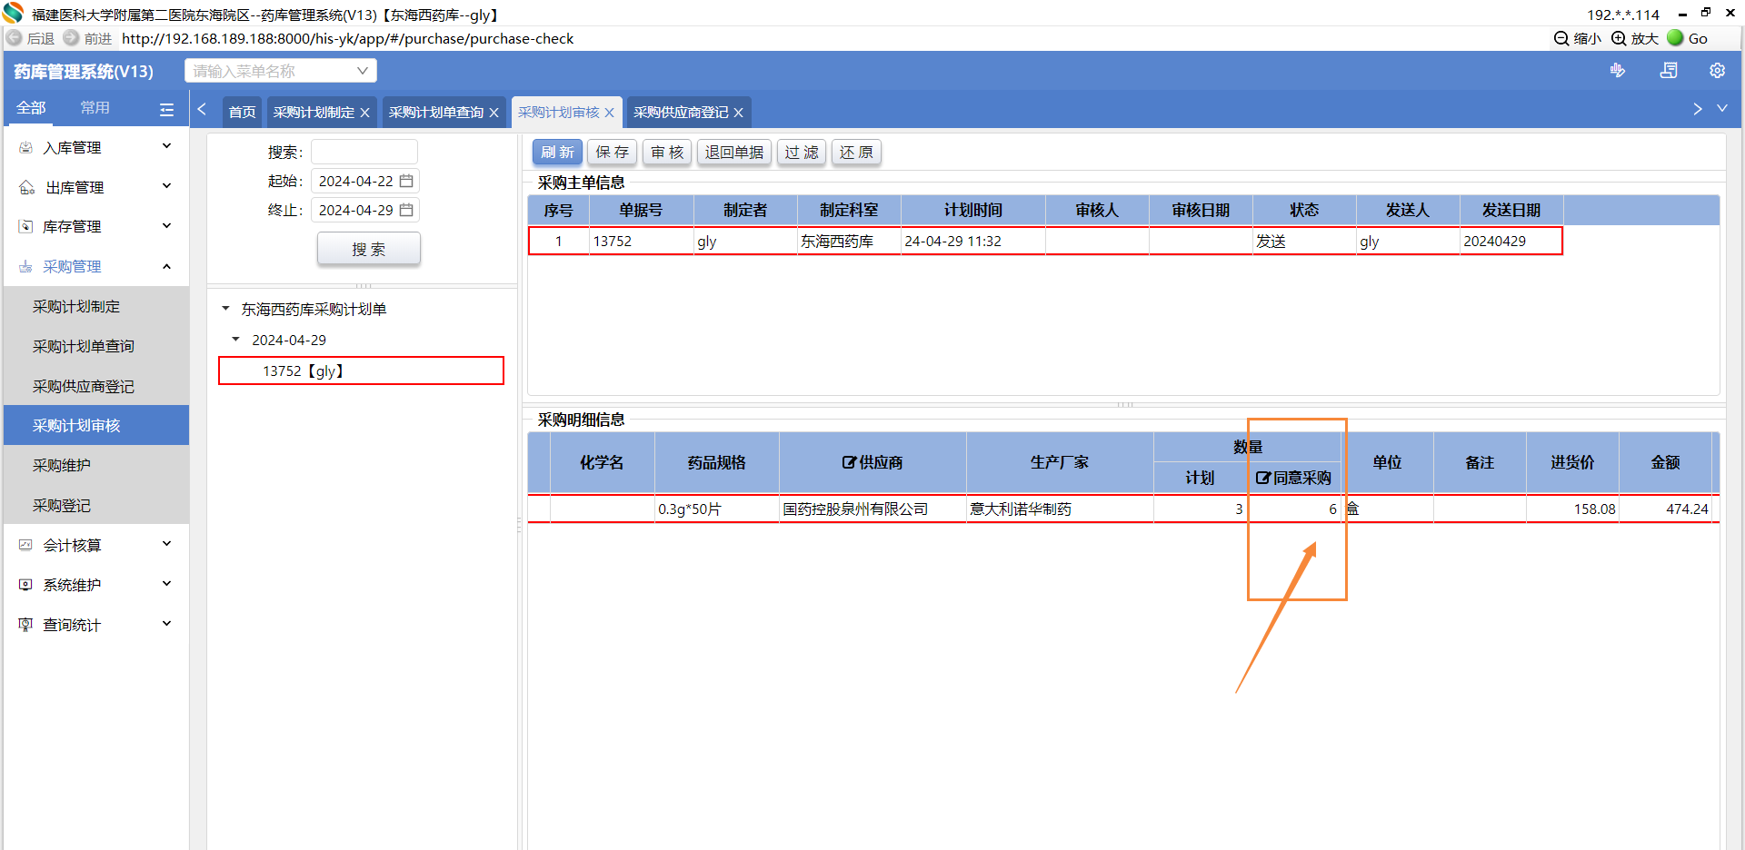Open the 首页 tab
This screenshot has height=850, width=1745.
click(x=242, y=113)
